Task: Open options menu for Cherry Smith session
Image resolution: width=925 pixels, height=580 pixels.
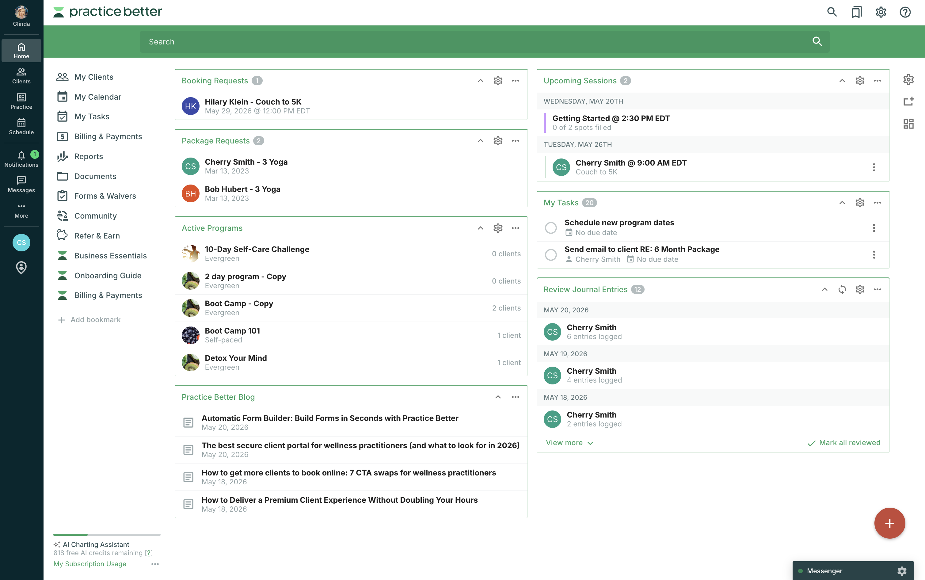Action: point(874,167)
